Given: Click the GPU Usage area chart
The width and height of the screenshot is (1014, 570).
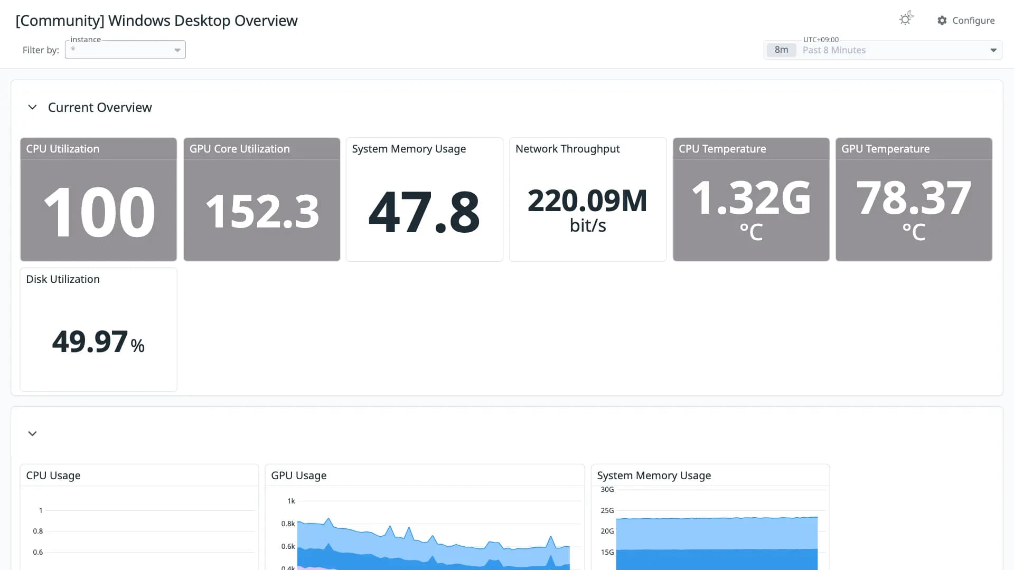Looking at the screenshot, I should click(x=433, y=544).
